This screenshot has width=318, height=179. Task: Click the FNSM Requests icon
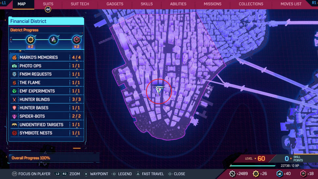[14, 74]
